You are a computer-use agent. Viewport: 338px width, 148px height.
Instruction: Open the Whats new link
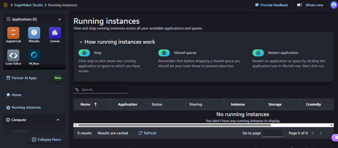(314, 5)
